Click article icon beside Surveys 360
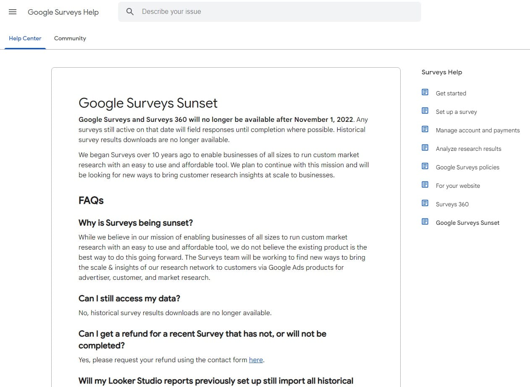 pos(425,203)
